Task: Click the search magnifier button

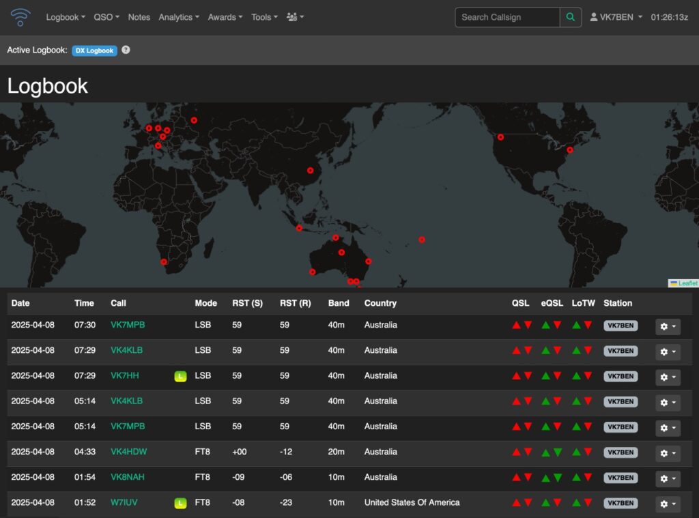Action: pos(570,17)
